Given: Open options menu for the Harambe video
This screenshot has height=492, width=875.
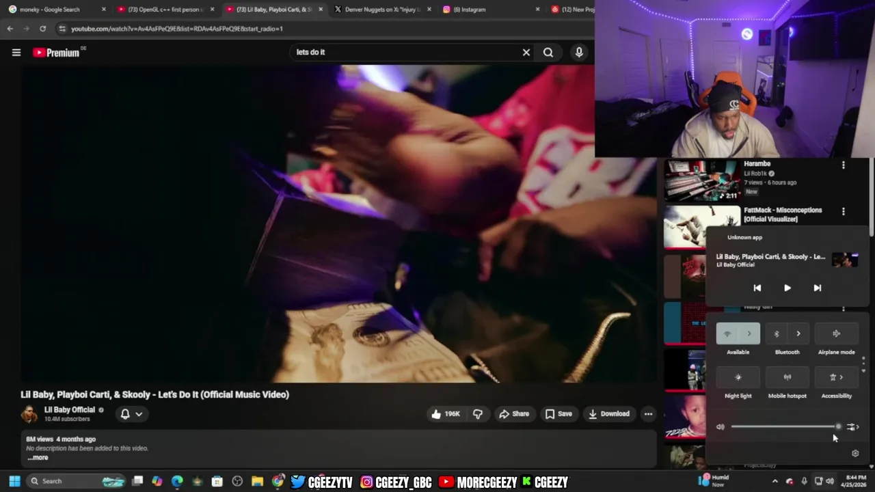Looking at the screenshot, I should coord(843,165).
